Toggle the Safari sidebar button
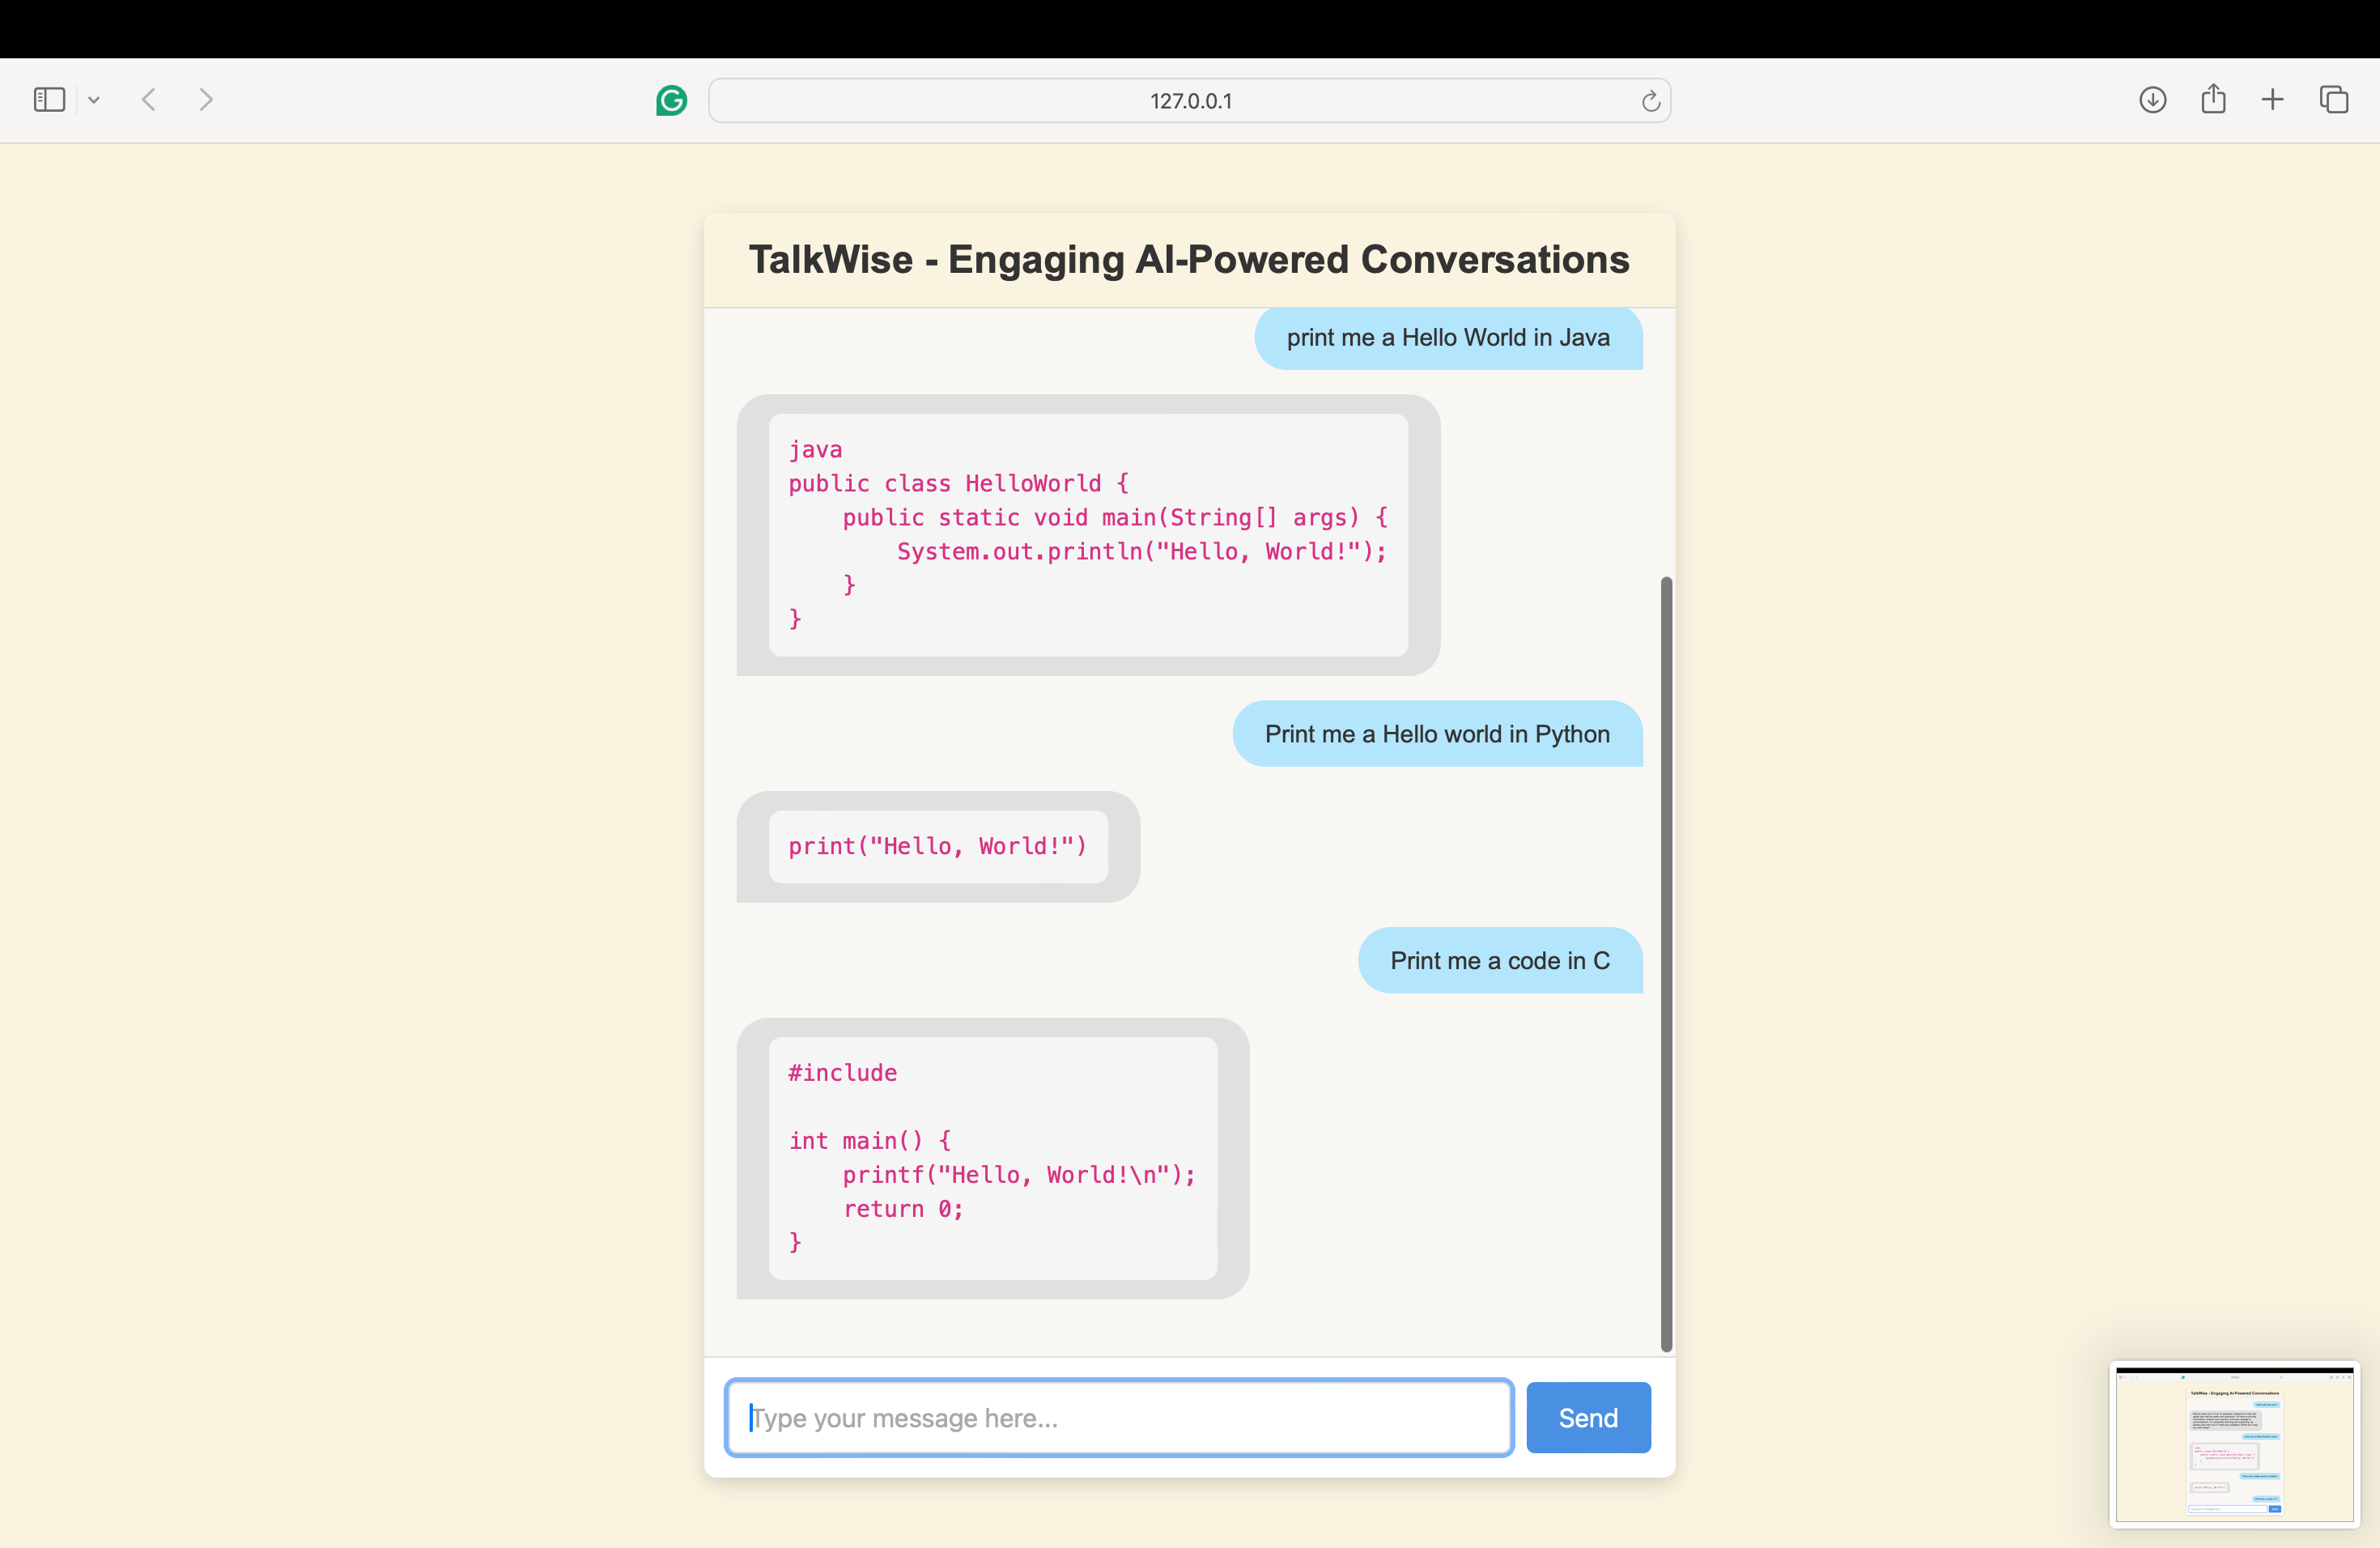2380x1548 pixels. pyautogui.click(x=49, y=100)
